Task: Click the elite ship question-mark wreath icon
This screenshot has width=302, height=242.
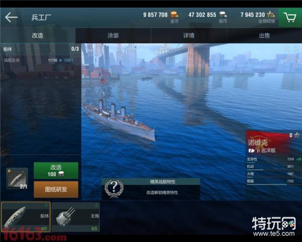Action: (114, 189)
